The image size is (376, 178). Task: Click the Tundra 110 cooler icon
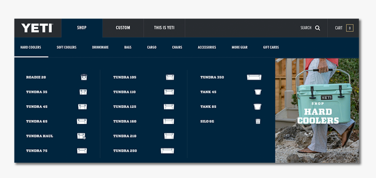pyautogui.click(x=169, y=92)
